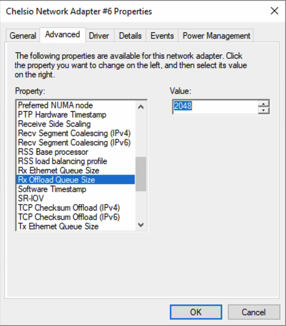Click inside the Value input field
Image resolution: width=286 pixels, height=326 pixels.
pyautogui.click(x=212, y=106)
